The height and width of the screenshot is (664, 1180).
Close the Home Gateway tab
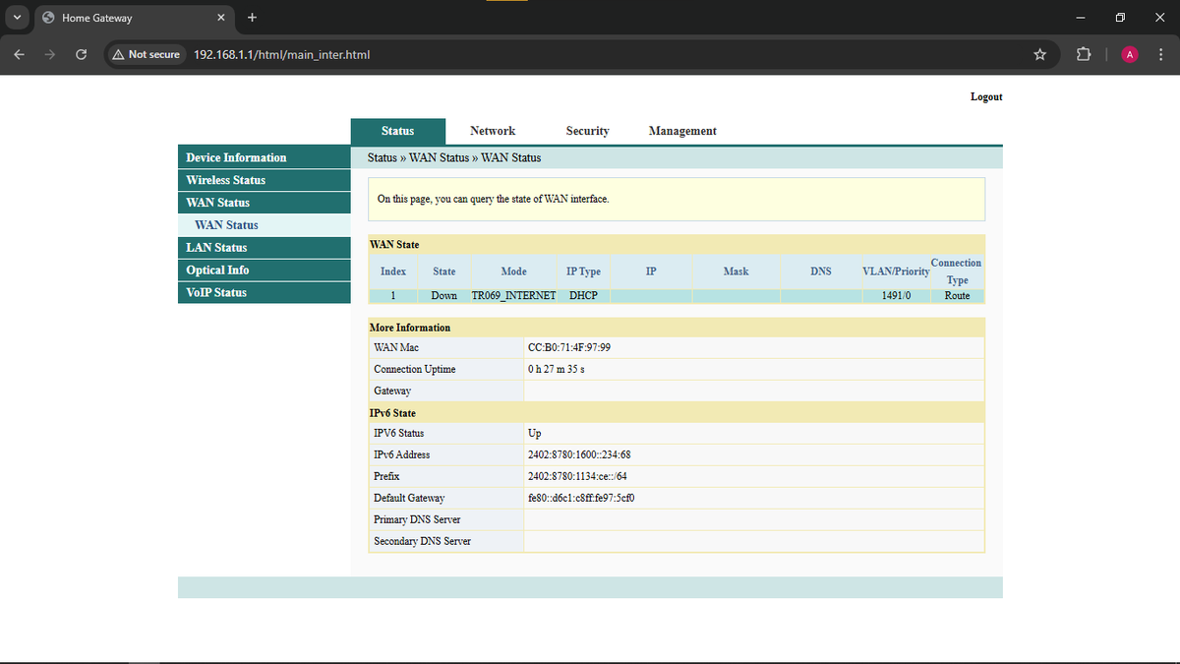pos(221,18)
